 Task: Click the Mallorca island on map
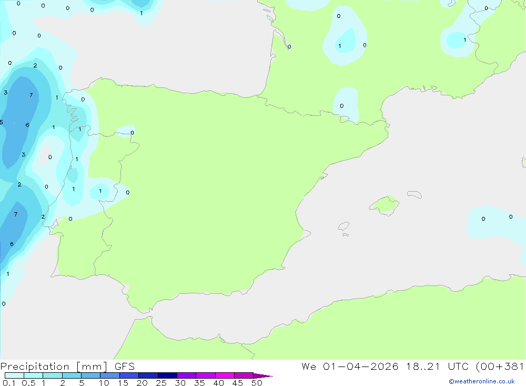[x=385, y=205]
